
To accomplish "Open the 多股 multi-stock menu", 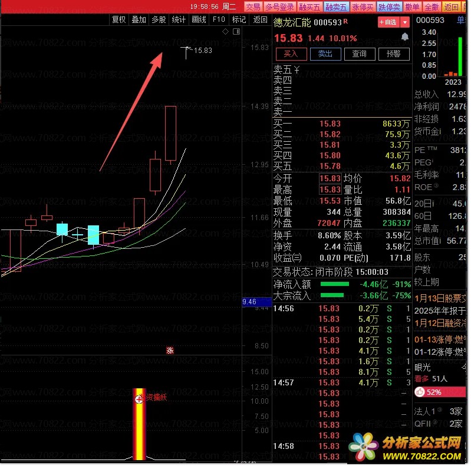I will coord(159,20).
